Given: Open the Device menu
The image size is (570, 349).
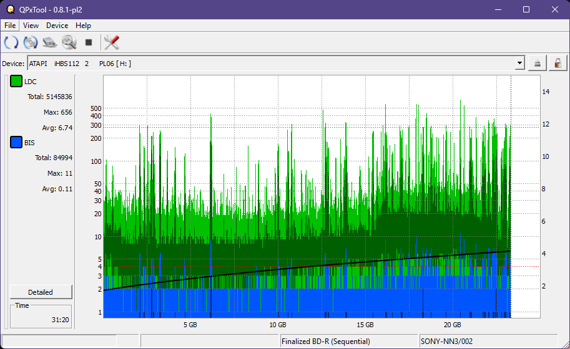Looking at the screenshot, I should pyautogui.click(x=57, y=26).
